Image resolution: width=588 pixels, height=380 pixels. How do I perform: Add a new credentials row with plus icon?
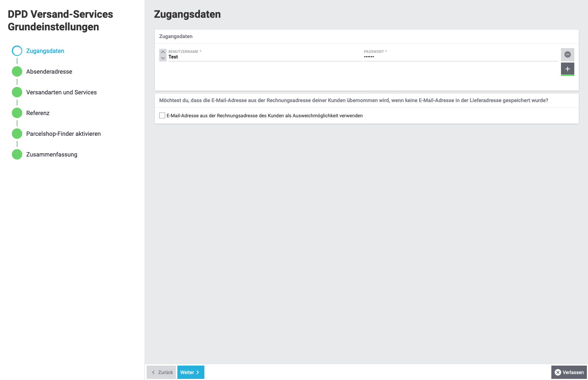tap(567, 69)
